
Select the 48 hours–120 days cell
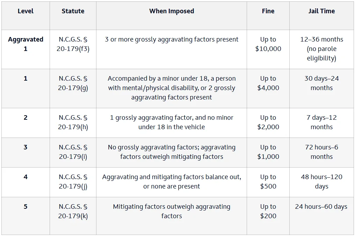pyautogui.click(x=321, y=182)
